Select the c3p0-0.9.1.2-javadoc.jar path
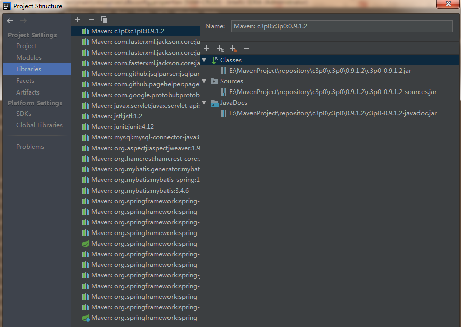Viewport: 461px width, 327px height. [x=333, y=113]
